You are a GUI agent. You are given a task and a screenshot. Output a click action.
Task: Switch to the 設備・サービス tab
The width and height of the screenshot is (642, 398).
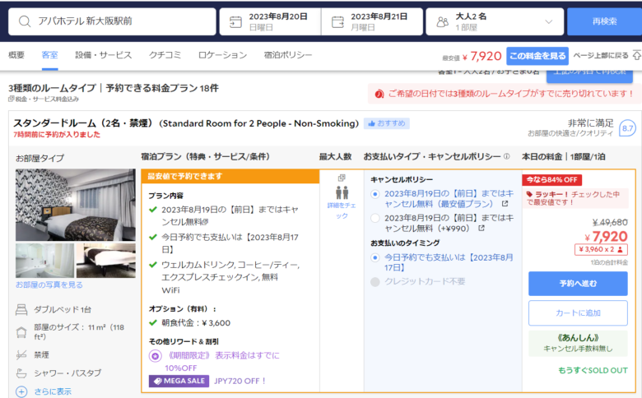click(x=103, y=55)
